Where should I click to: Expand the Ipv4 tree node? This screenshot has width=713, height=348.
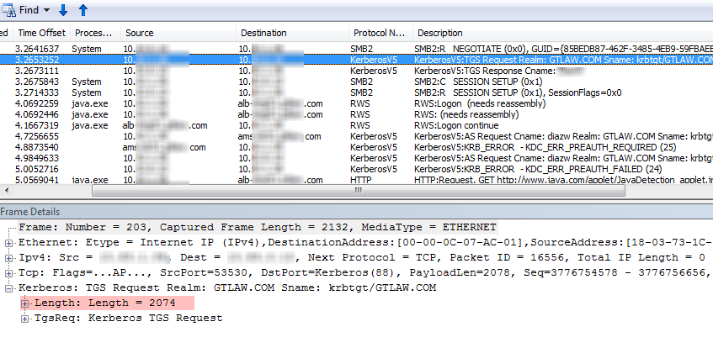pyautogui.click(x=8, y=257)
